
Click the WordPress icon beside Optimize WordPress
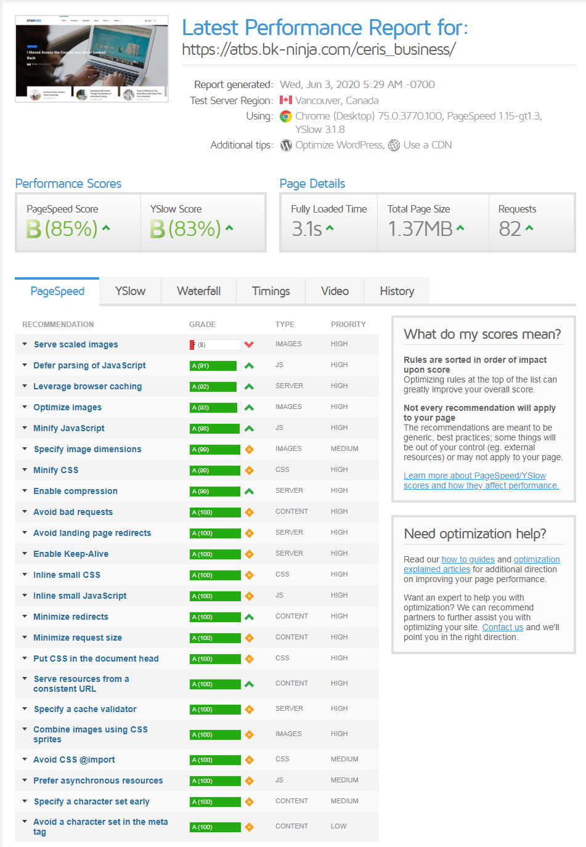coord(286,145)
